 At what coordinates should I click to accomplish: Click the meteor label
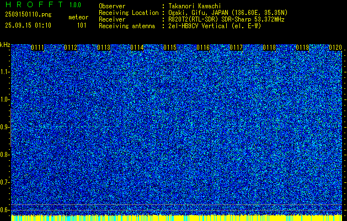click(x=78, y=17)
